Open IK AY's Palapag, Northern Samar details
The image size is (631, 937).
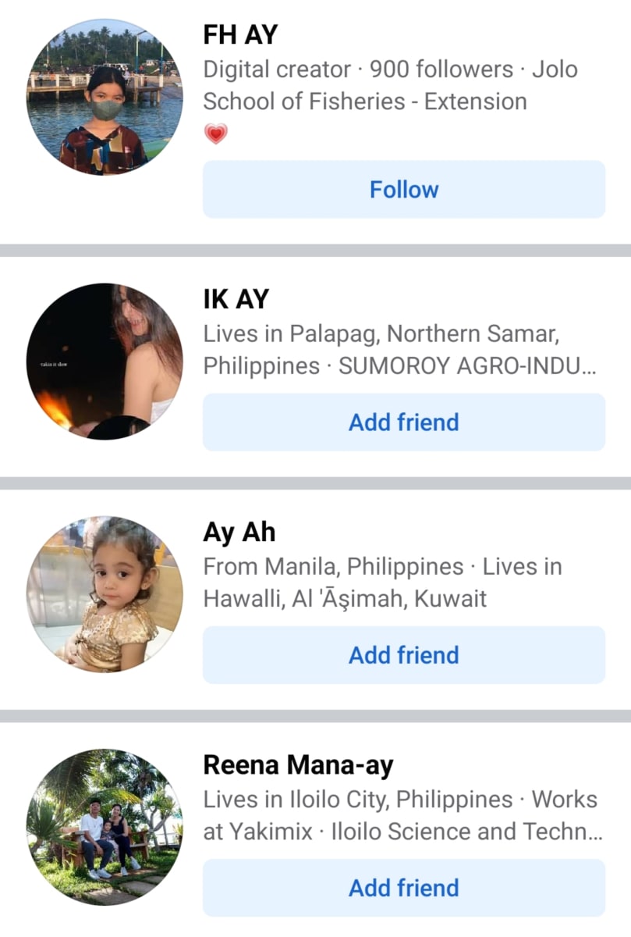(400, 350)
